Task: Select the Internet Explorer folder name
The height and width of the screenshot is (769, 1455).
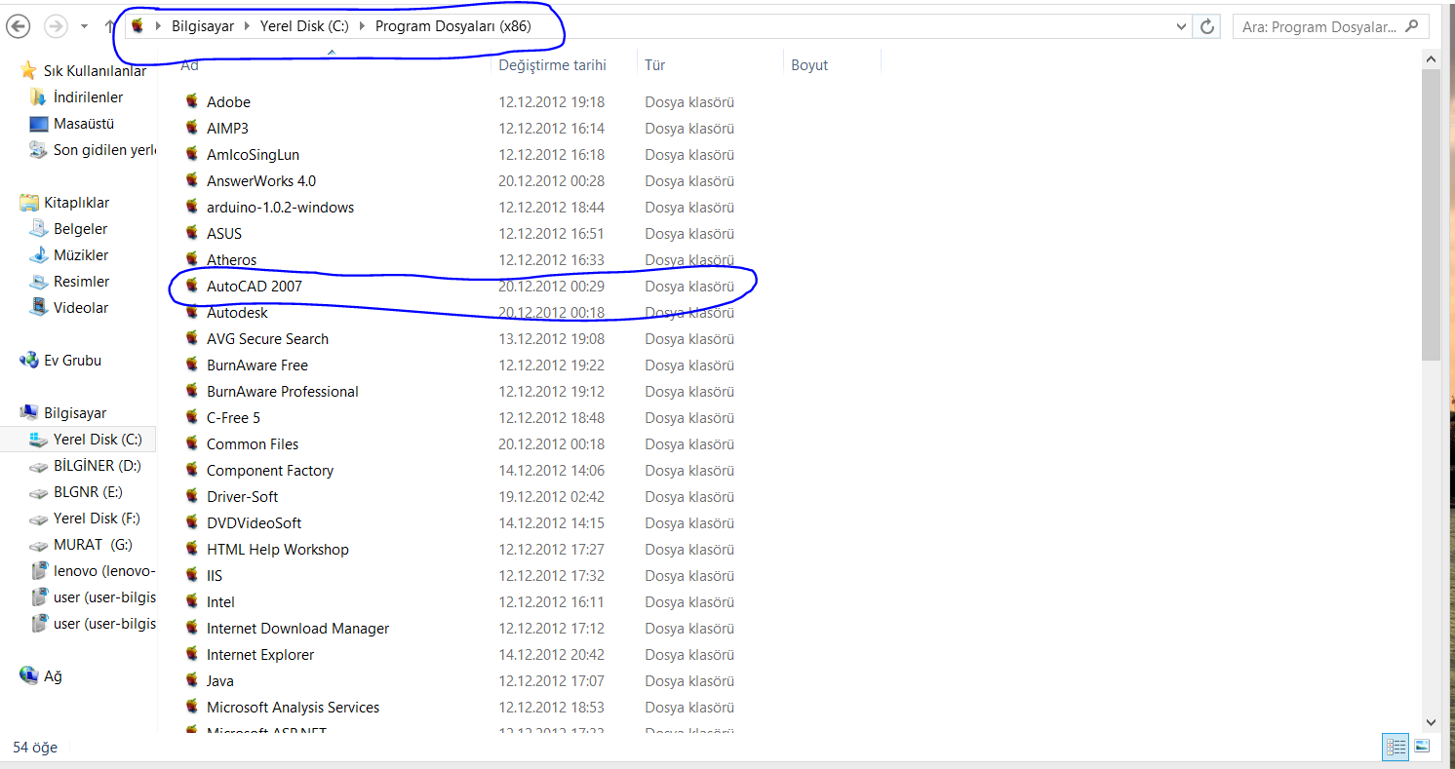Action: (x=260, y=655)
